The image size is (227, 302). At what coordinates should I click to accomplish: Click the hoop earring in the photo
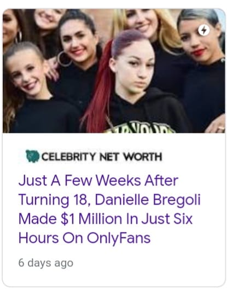click(x=64, y=59)
